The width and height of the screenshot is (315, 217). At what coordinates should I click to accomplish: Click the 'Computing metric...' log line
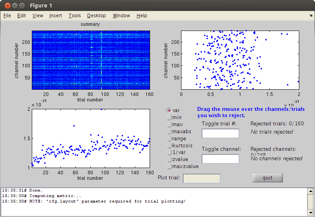(x=42, y=196)
